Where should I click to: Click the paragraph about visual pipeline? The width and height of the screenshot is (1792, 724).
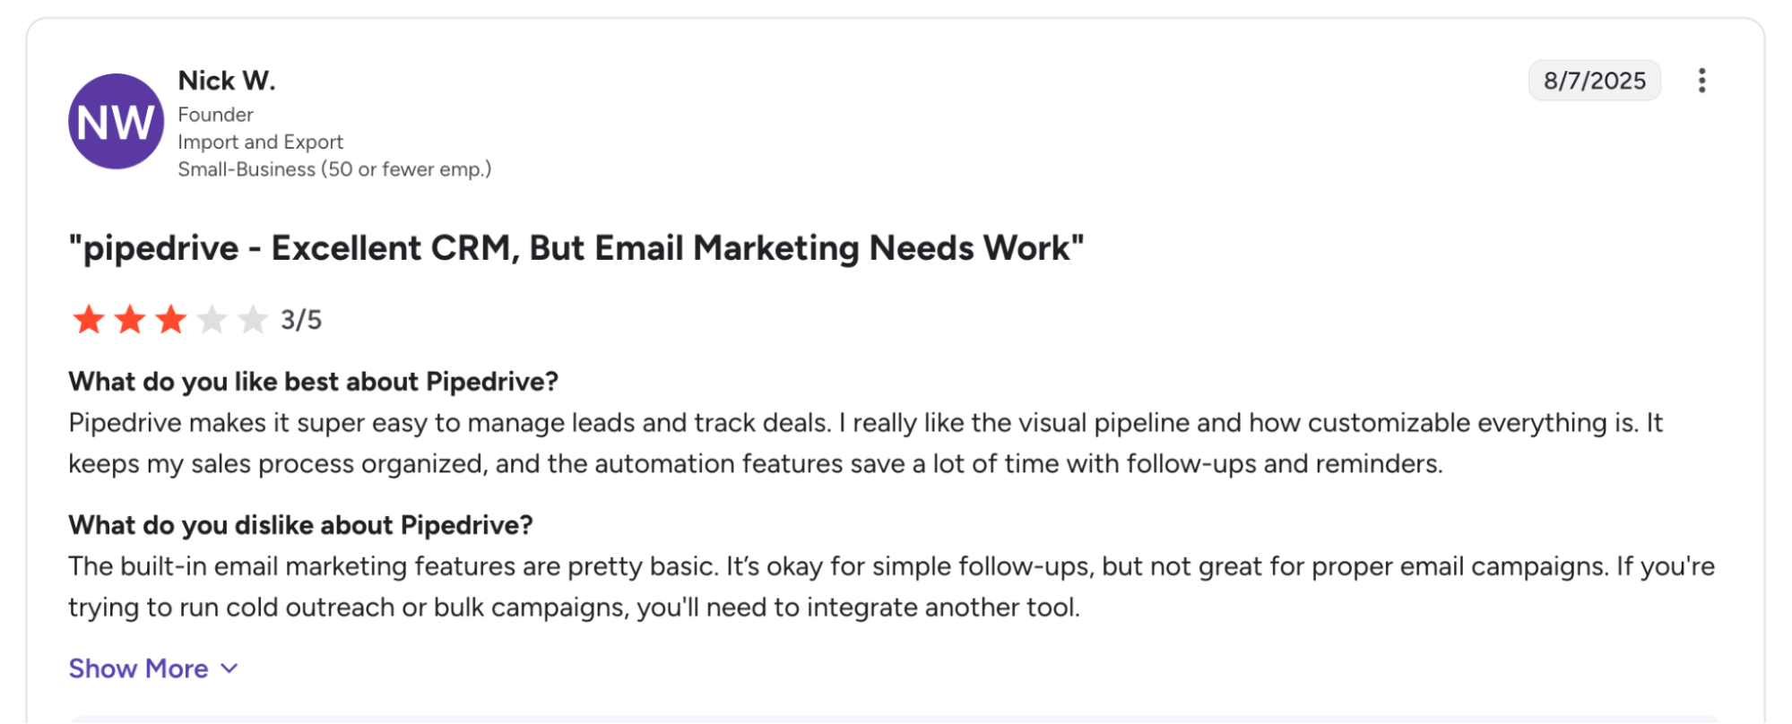(x=866, y=444)
